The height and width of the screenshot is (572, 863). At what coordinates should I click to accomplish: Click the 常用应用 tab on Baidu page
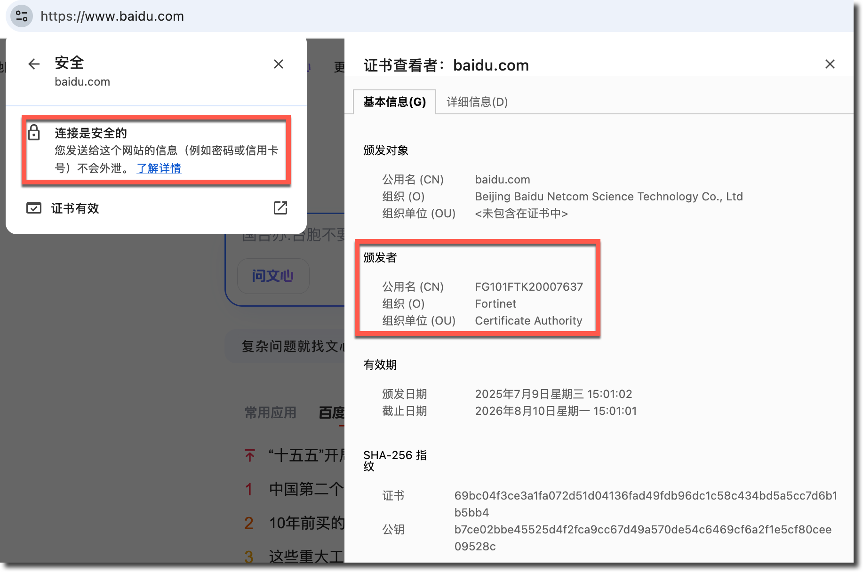(x=271, y=413)
